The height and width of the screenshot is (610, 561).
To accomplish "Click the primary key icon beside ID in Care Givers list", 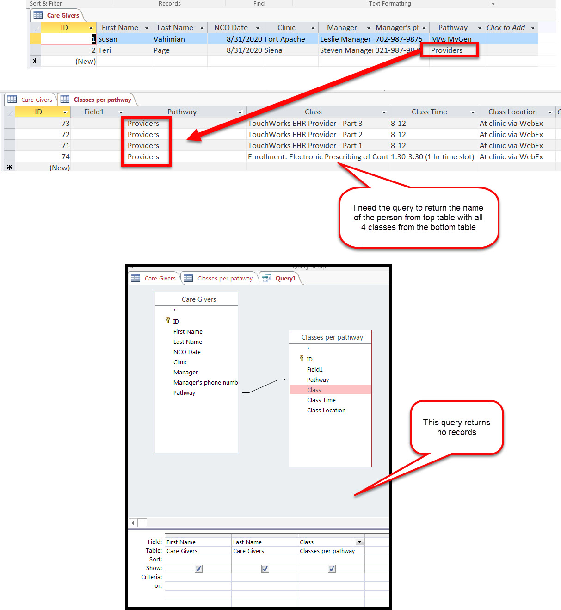I will (167, 320).
